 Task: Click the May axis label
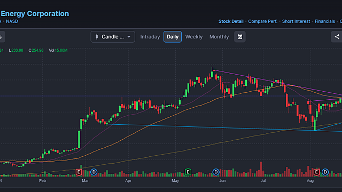pos(175,181)
